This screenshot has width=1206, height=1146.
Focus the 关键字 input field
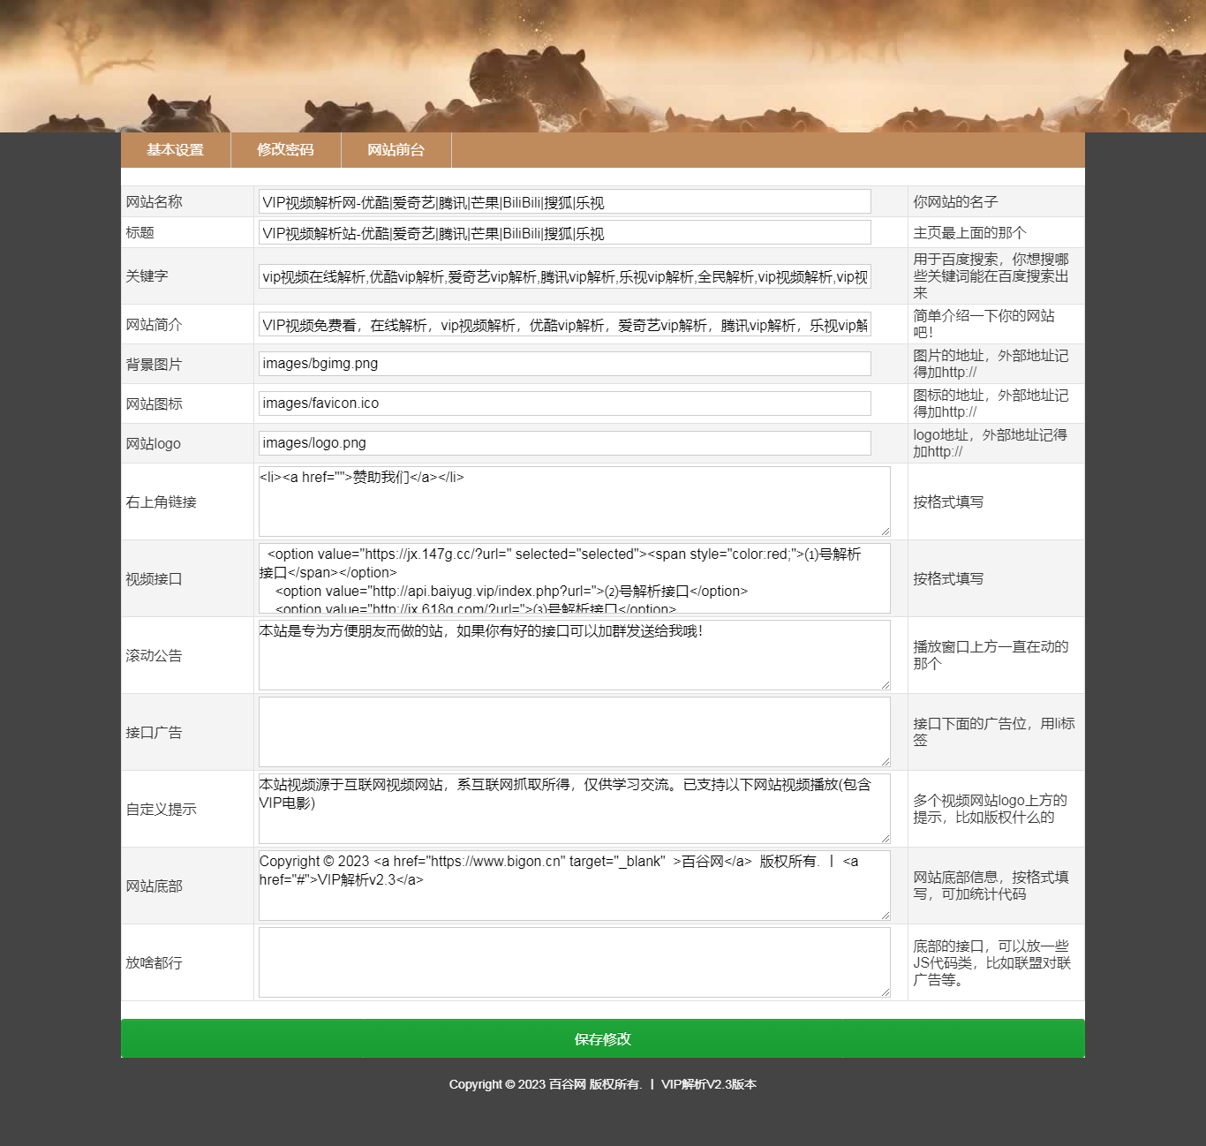[x=565, y=276]
